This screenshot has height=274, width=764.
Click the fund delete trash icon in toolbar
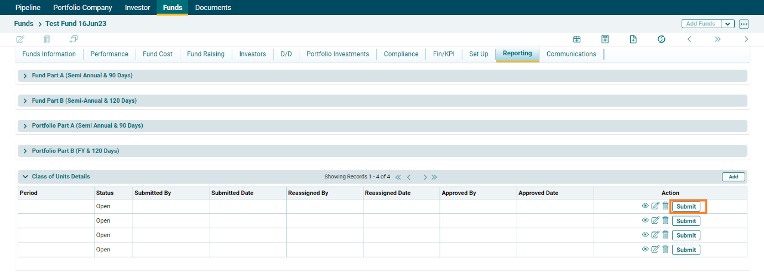(47, 39)
